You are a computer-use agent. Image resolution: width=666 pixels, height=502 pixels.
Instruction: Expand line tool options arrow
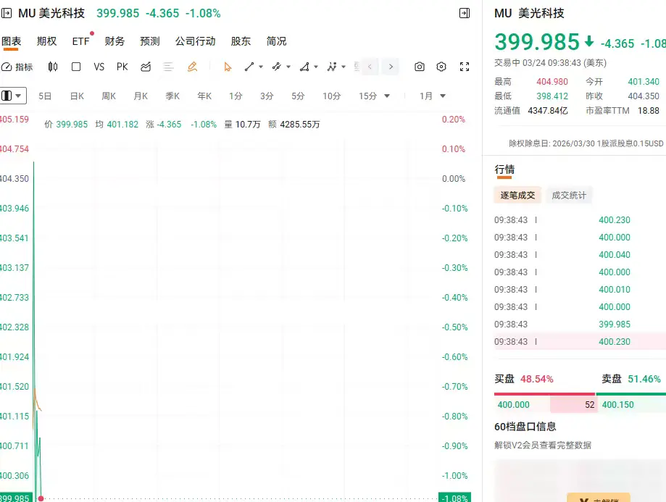coord(261,67)
